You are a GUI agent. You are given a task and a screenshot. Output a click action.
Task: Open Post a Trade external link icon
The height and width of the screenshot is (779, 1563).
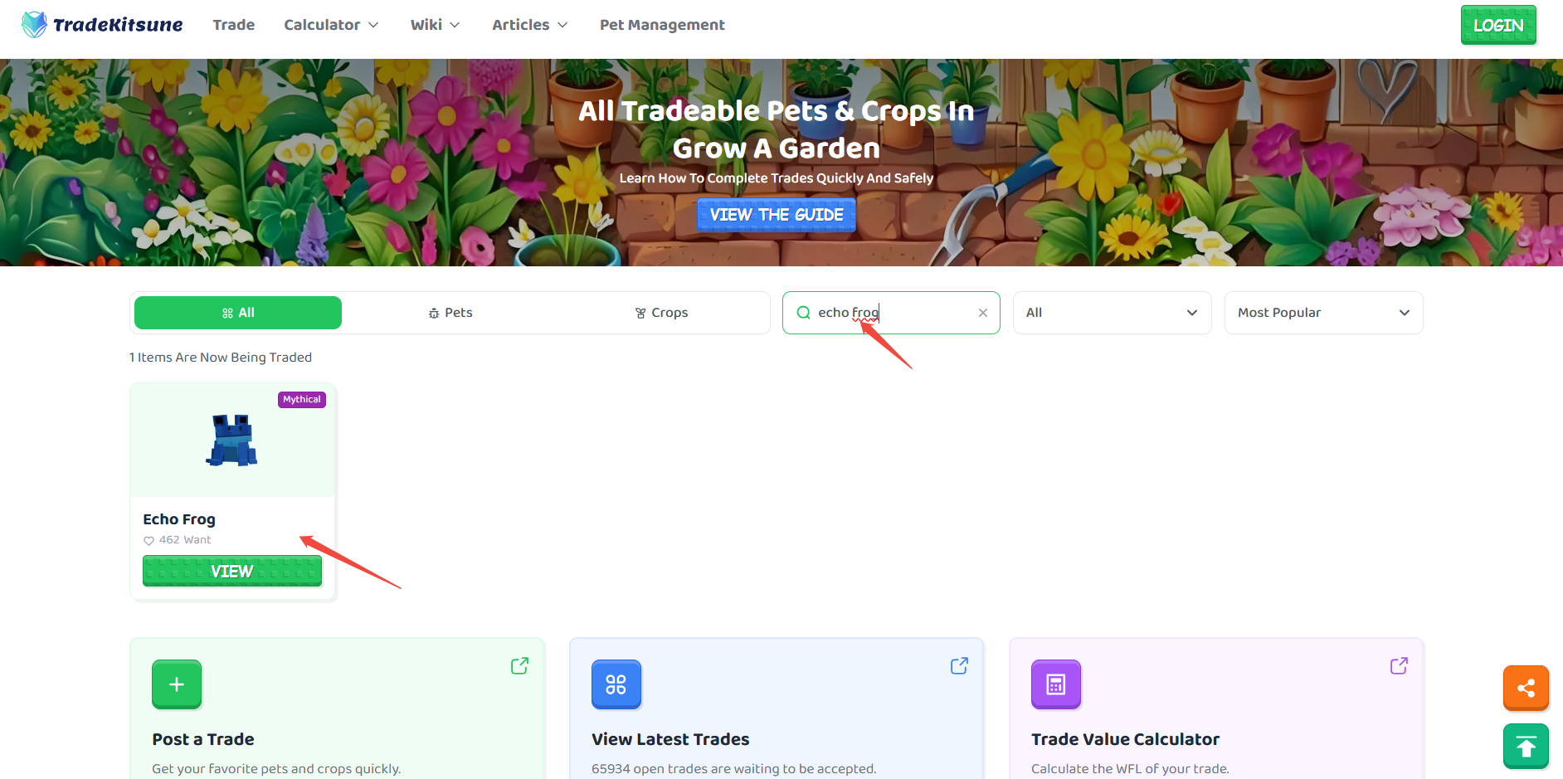click(x=519, y=665)
